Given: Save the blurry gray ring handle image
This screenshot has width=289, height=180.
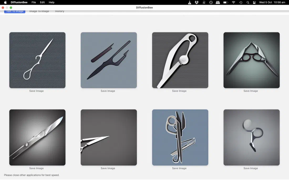Looking at the screenshot, I should click(251, 168).
